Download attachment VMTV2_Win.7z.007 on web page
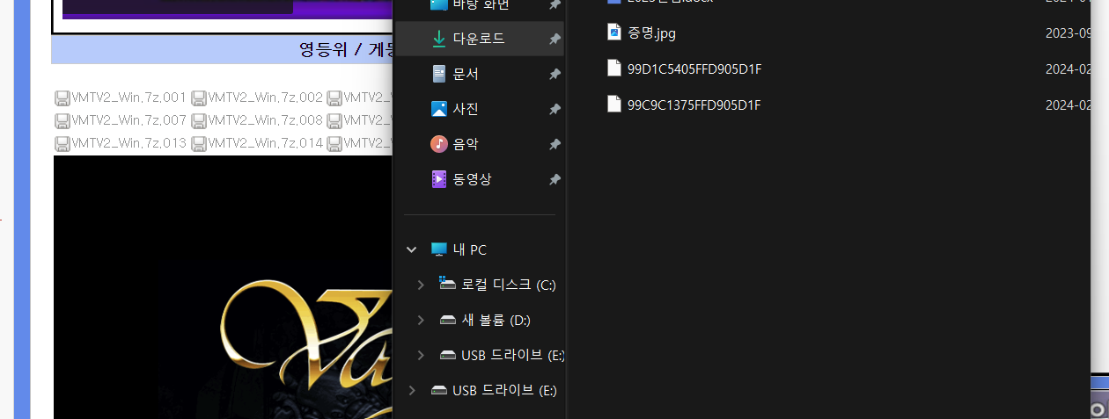This screenshot has width=1109, height=419. pos(129,120)
